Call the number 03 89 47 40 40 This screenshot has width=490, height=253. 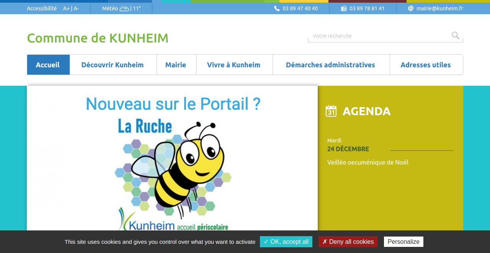(300, 8)
